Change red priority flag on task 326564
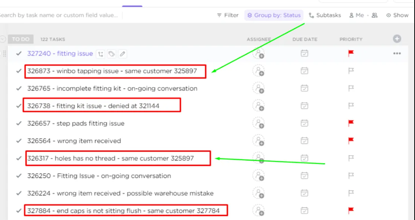The width and height of the screenshot is (415, 220). (x=351, y=141)
